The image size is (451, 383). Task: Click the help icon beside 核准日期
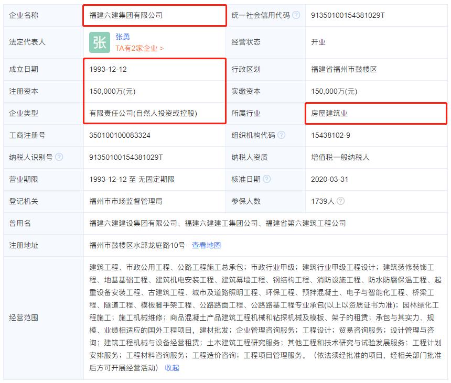pos(267,179)
